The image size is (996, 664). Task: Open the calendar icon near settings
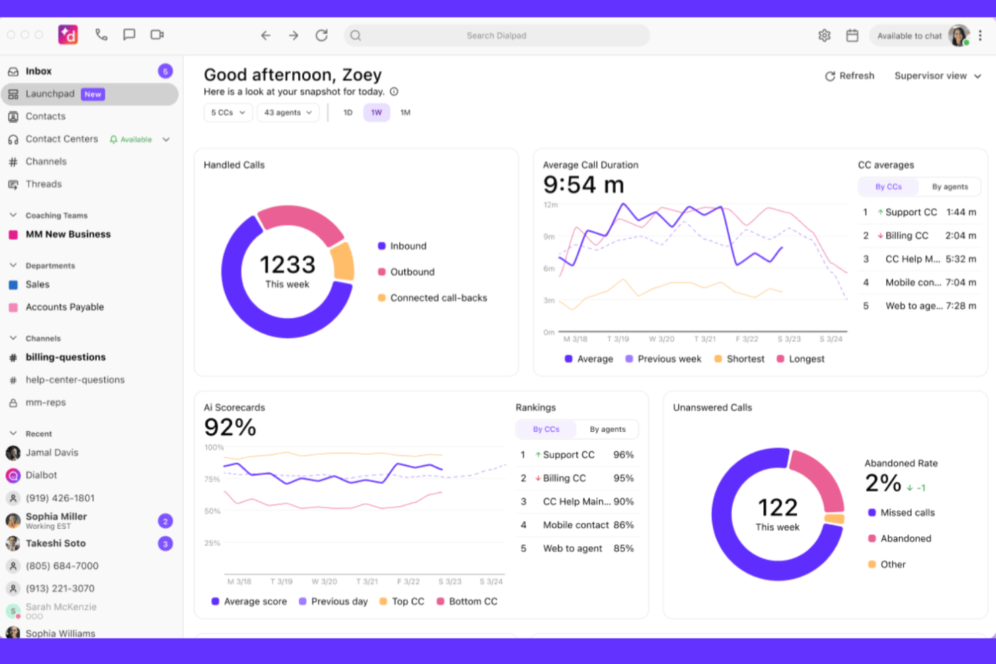click(x=852, y=35)
